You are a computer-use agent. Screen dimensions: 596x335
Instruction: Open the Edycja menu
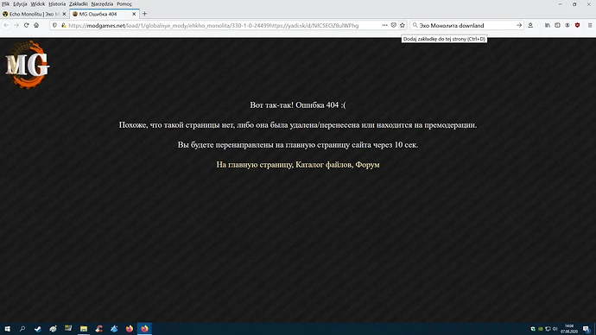click(x=20, y=3)
